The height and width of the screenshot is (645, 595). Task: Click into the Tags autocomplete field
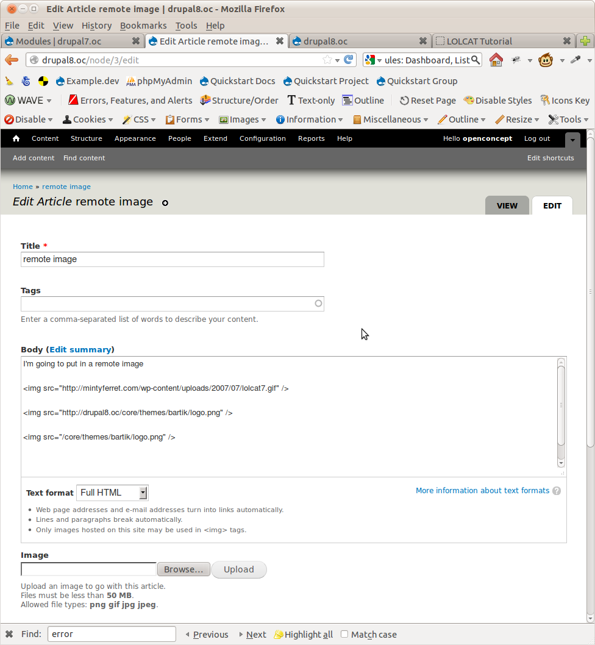point(173,304)
